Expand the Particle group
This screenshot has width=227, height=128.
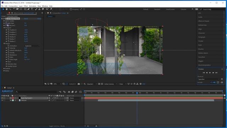[x=4, y=69]
